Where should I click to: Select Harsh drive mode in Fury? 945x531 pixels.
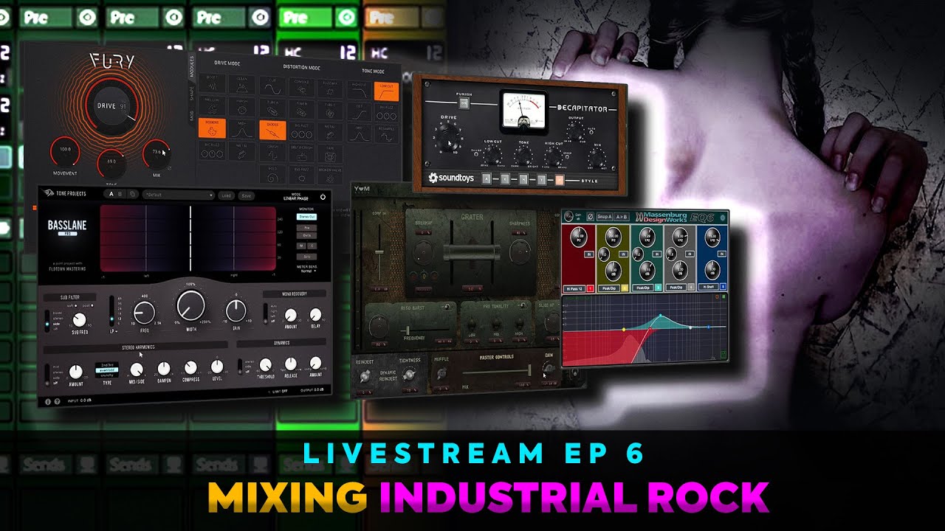242,107
